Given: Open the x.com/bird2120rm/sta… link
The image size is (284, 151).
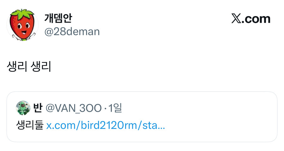Looking at the screenshot, I should click(106, 125).
